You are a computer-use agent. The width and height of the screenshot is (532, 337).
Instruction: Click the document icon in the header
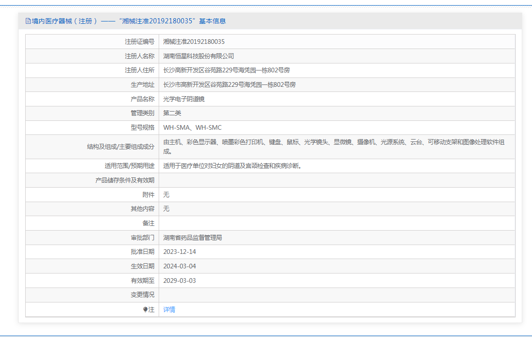click(x=28, y=21)
